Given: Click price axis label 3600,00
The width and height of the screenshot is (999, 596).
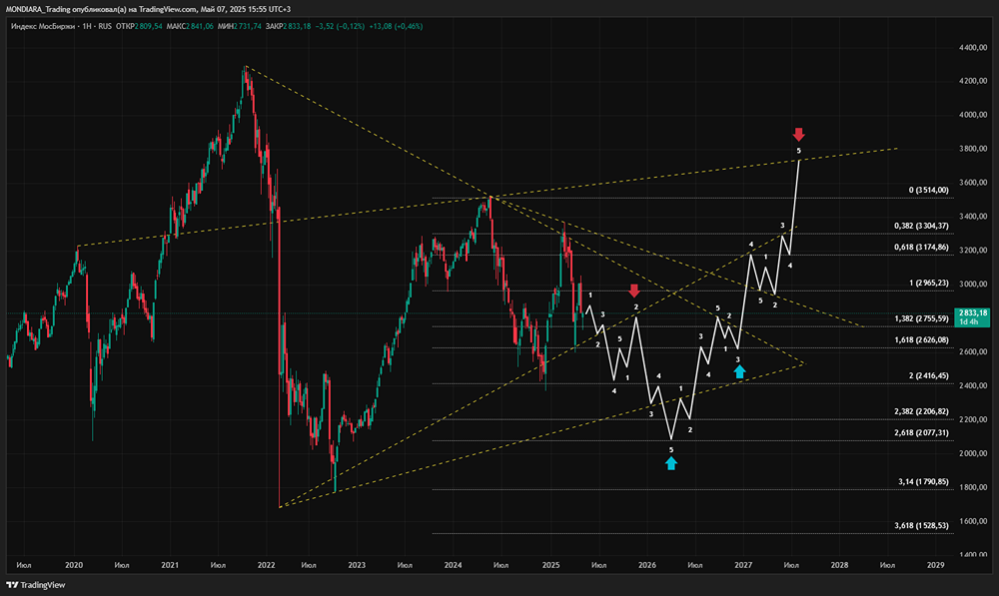Looking at the screenshot, I should click(973, 183).
